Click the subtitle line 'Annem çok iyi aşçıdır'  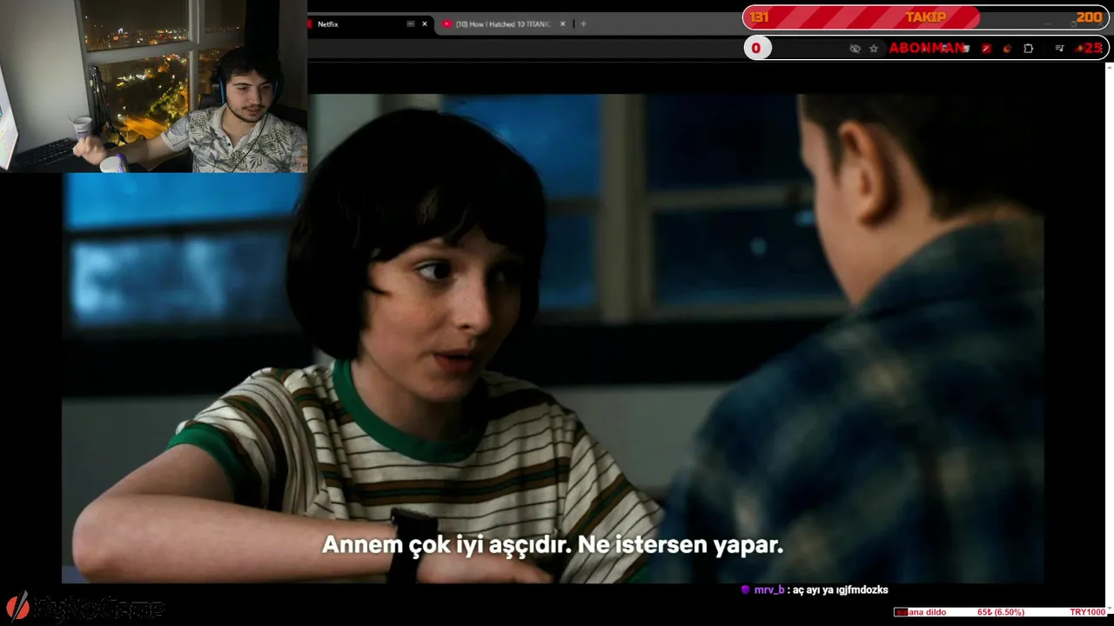pyautogui.click(x=447, y=545)
